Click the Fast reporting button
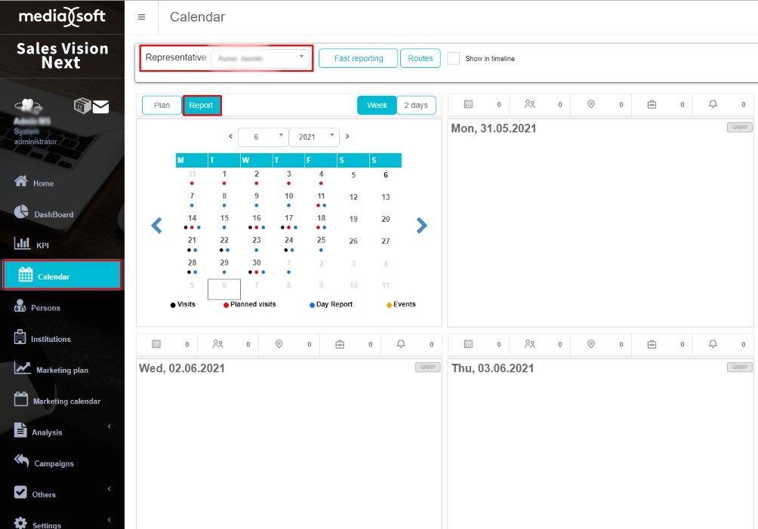Viewport: 758px width, 529px height. click(x=358, y=58)
